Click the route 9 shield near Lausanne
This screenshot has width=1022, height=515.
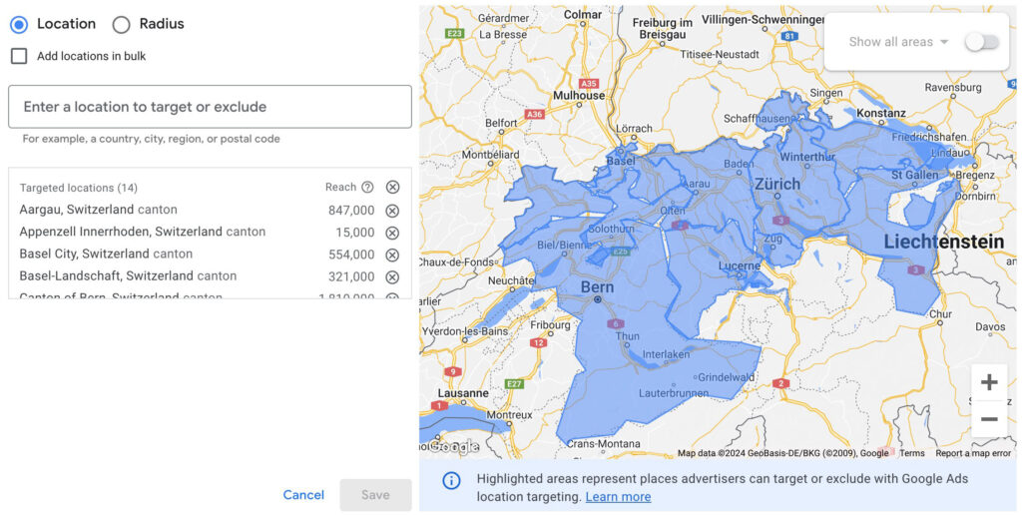(x=452, y=371)
